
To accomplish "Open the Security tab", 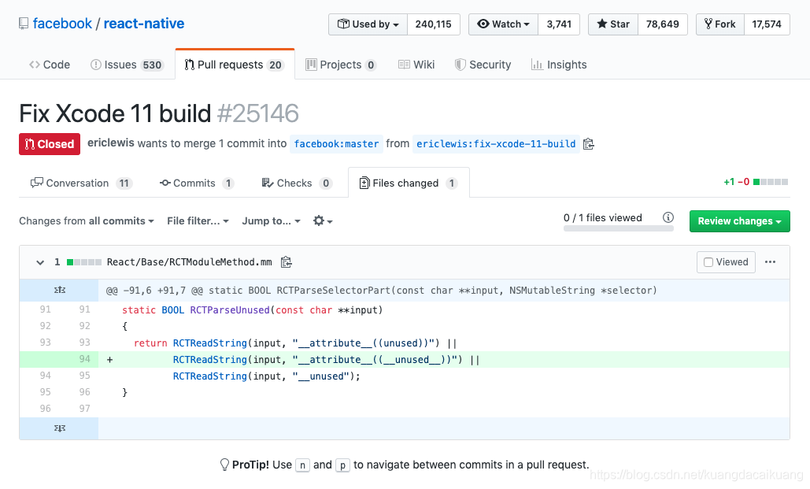I will (x=483, y=65).
